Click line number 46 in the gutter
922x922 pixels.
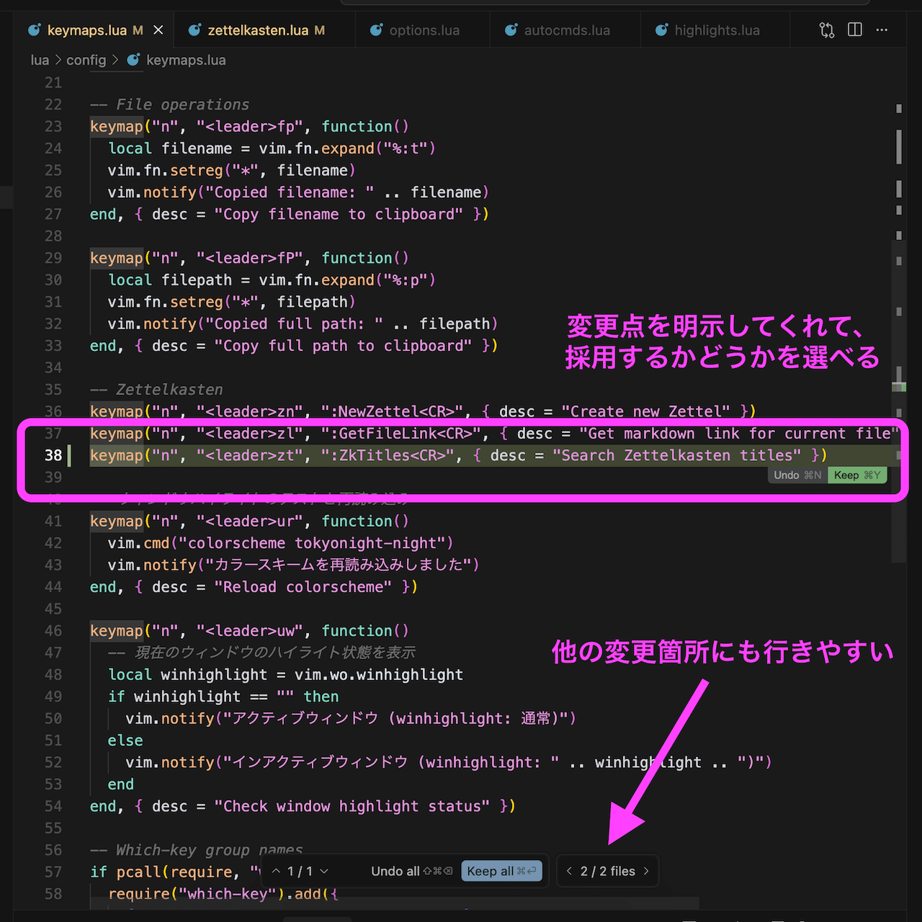pos(53,631)
